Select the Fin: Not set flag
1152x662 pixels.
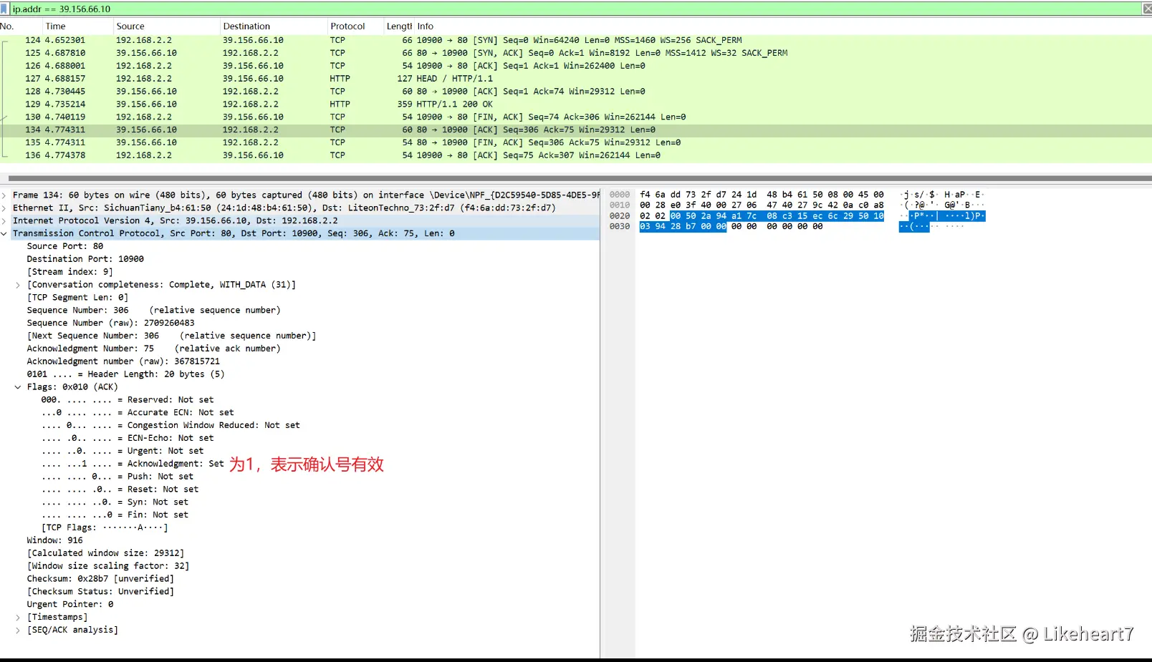[x=115, y=515]
